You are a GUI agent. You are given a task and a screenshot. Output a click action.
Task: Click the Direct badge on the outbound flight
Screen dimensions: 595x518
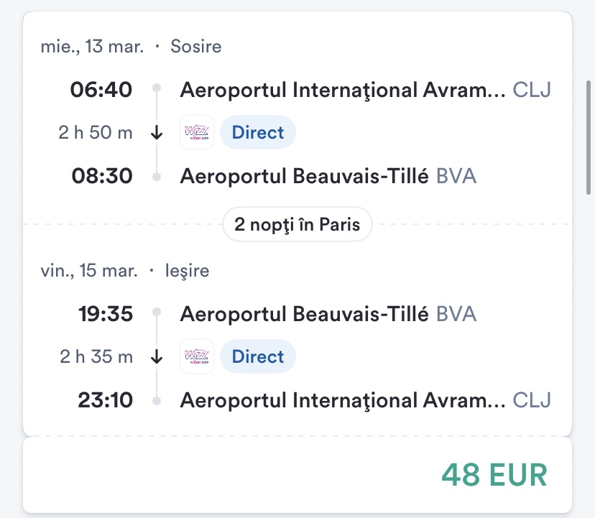tap(257, 132)
